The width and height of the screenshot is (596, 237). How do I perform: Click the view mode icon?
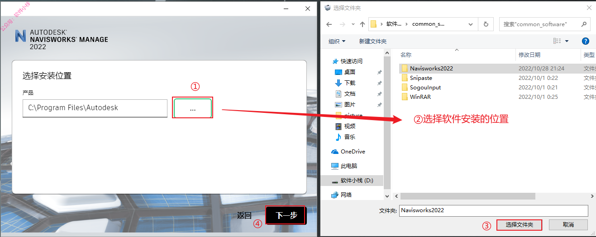tap(557, 41)
